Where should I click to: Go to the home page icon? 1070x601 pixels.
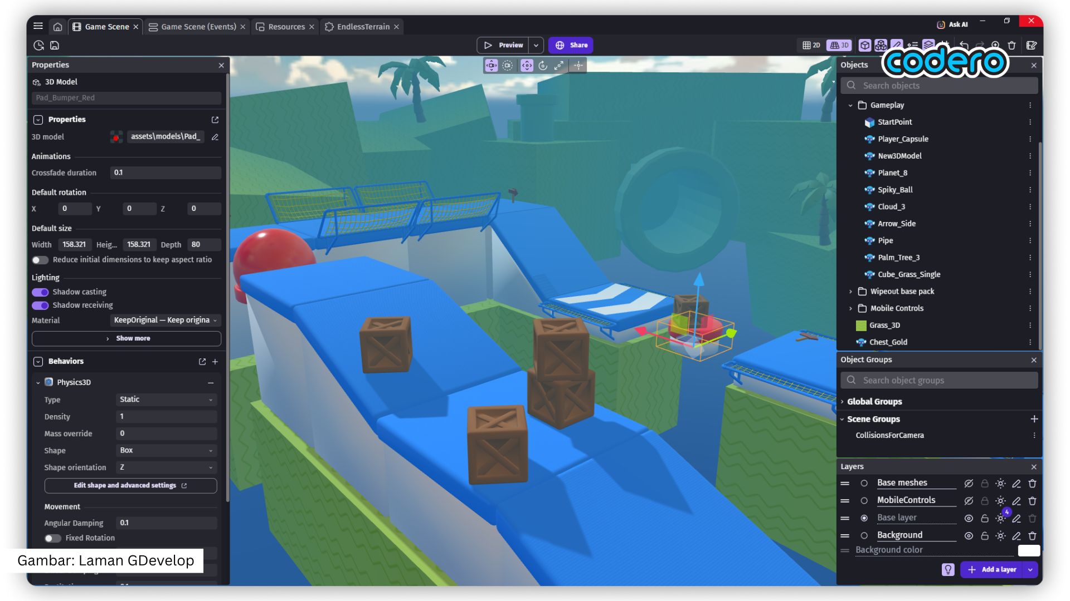point(57,27)
